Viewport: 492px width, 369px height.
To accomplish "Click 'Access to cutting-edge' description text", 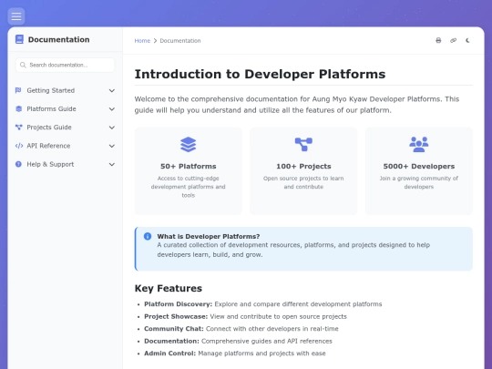I will click(189, 187).
